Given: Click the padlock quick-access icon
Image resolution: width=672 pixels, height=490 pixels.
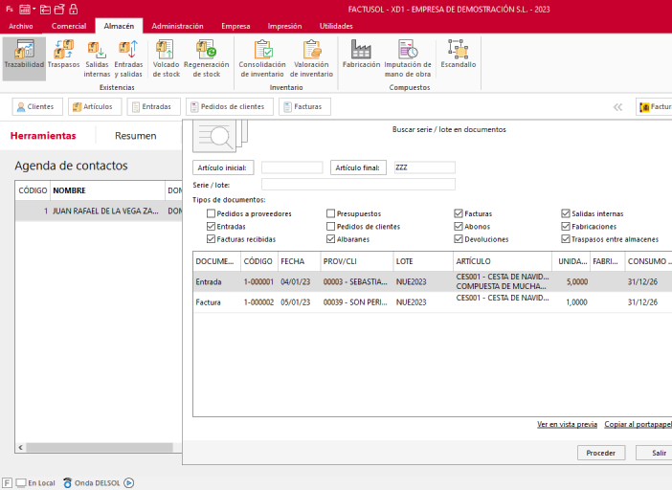Looking at the screenshot, I should coord(74,9).
